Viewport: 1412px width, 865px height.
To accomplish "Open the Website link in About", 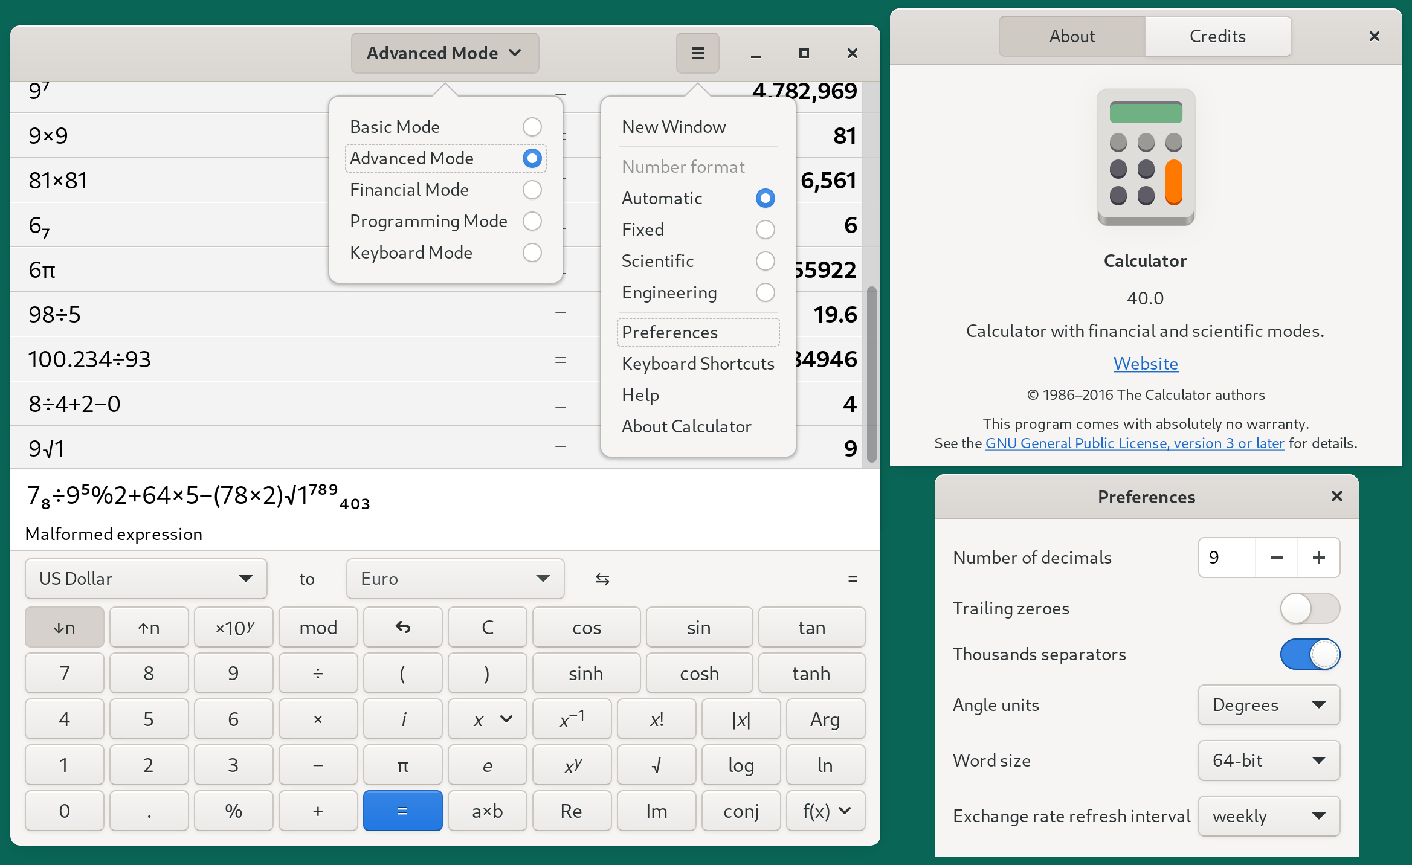I will click(x=1146, y=364).
